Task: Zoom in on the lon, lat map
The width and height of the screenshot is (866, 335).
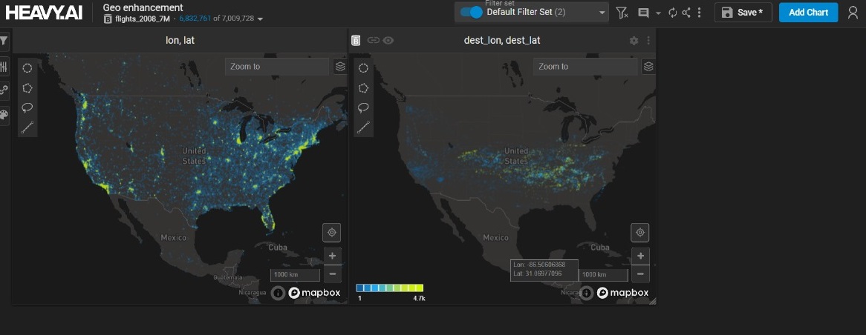Action: tap(332, 256)
